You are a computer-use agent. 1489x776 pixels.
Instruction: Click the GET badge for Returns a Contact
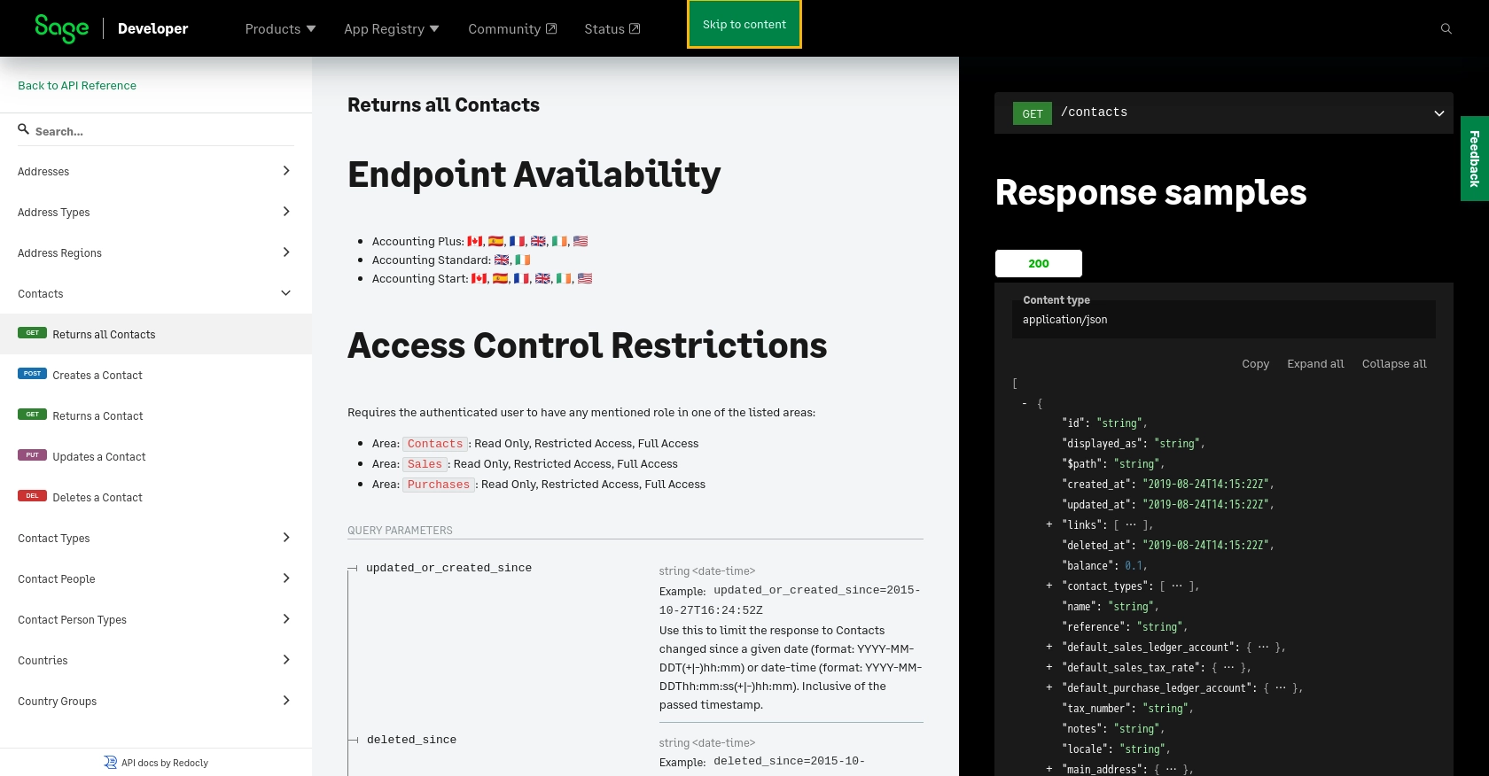32,415
